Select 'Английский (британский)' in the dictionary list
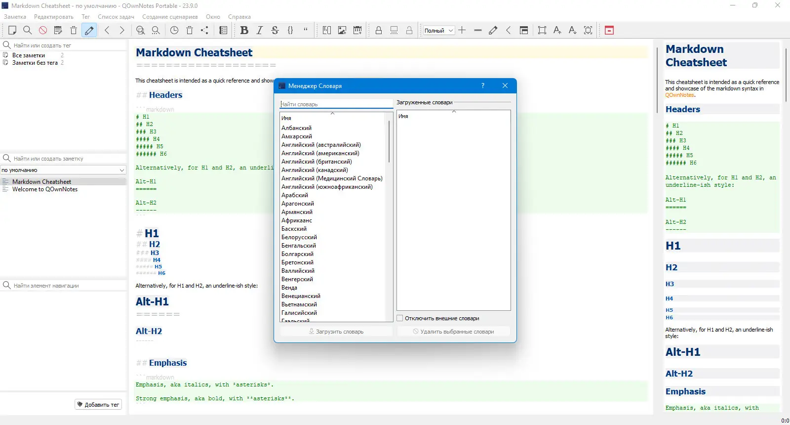The height and width of the screenshot is (425, 790). 316,162
